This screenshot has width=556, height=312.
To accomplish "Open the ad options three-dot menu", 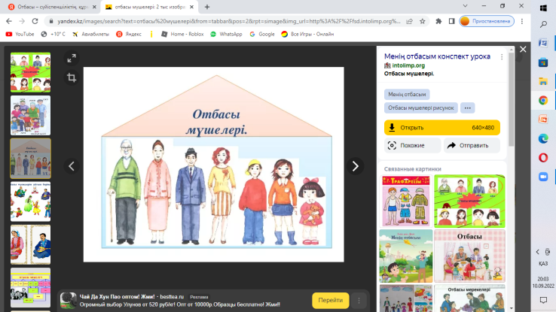I will [359, 300].
